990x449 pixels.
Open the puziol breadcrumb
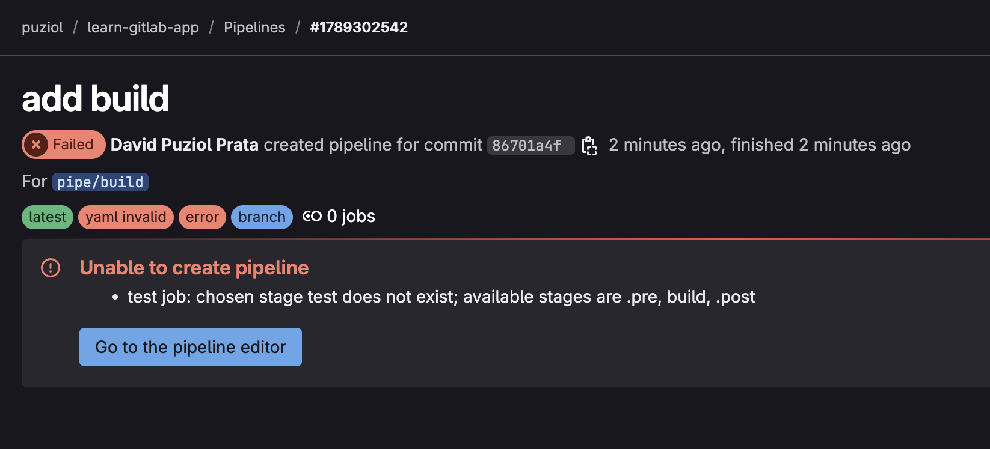tap(43, 27)
